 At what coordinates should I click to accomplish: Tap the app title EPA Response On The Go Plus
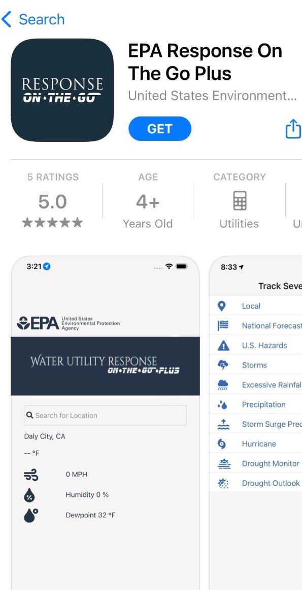205,62
